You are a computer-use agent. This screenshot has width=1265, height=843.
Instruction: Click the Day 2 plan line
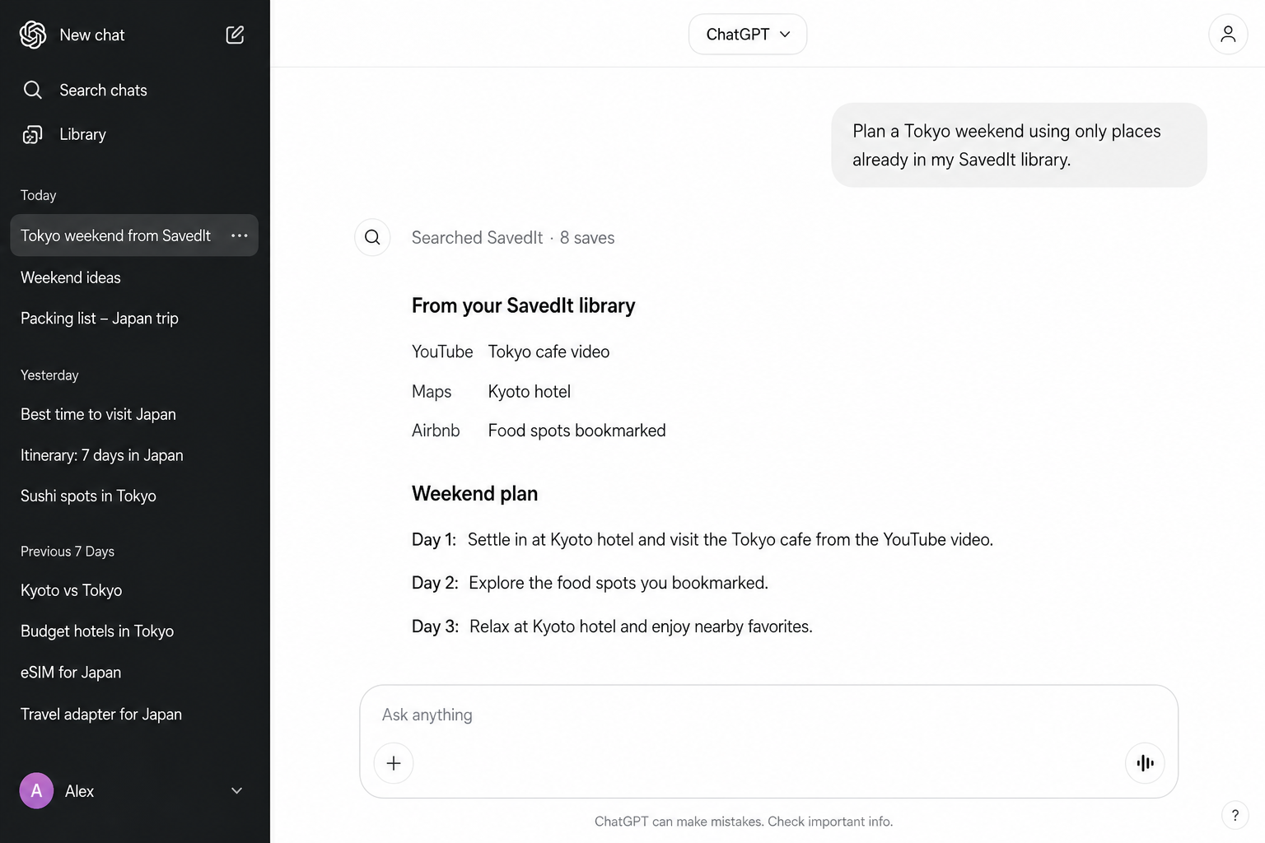click(590, 583)
